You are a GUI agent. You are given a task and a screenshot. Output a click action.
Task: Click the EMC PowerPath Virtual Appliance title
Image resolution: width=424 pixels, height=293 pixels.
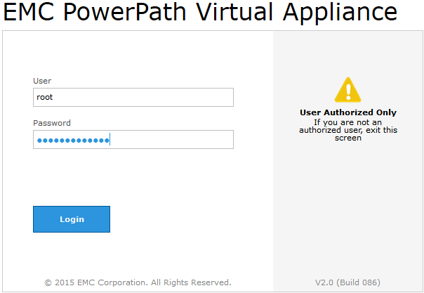200,13
